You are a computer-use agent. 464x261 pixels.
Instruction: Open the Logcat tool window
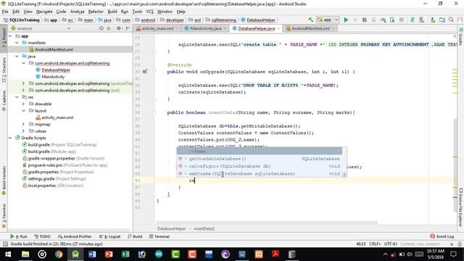[109, 236]
